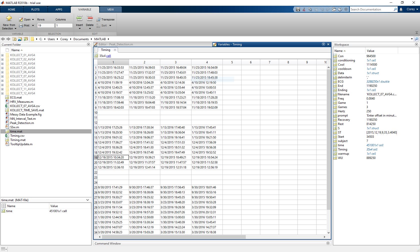Go back using the left arrow in address bar
Viewport: 420px width, 252px height.
[3, 39]
